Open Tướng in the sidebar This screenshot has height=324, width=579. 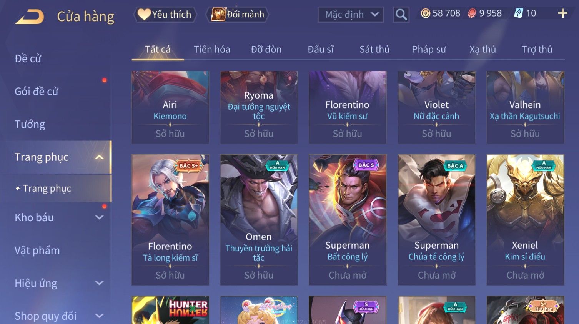pos(30,124)
